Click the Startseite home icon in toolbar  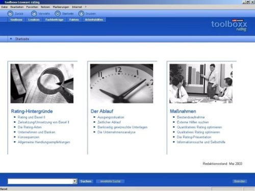(58, 14)
